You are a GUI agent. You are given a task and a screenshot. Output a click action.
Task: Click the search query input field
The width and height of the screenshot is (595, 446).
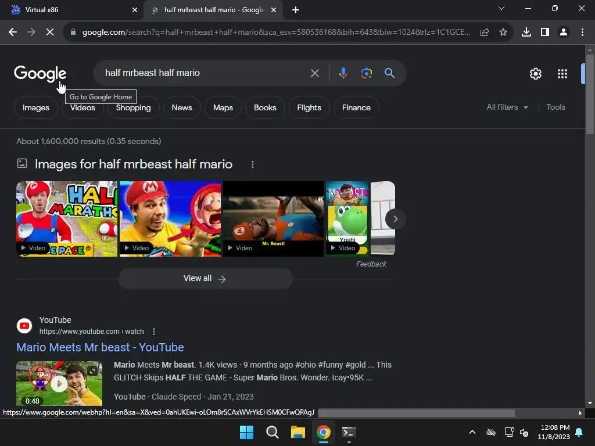pyautogui.click(x=205, y=73)
